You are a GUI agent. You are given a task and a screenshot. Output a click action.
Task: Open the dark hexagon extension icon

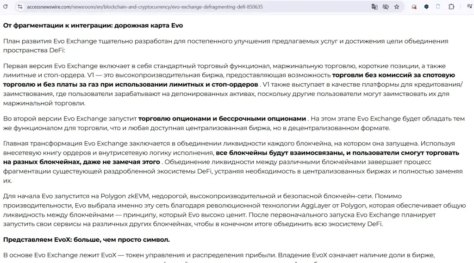tap(426, 6)
